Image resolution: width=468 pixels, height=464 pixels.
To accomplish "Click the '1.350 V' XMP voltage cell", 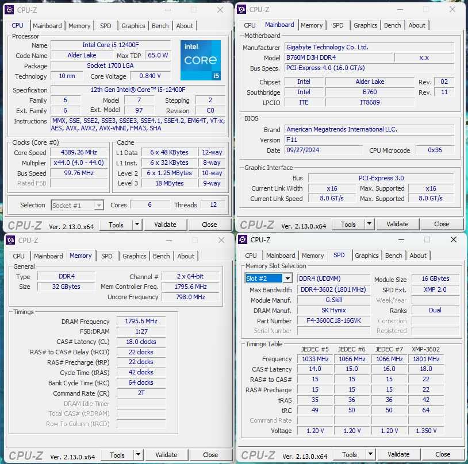I will 426,431.
